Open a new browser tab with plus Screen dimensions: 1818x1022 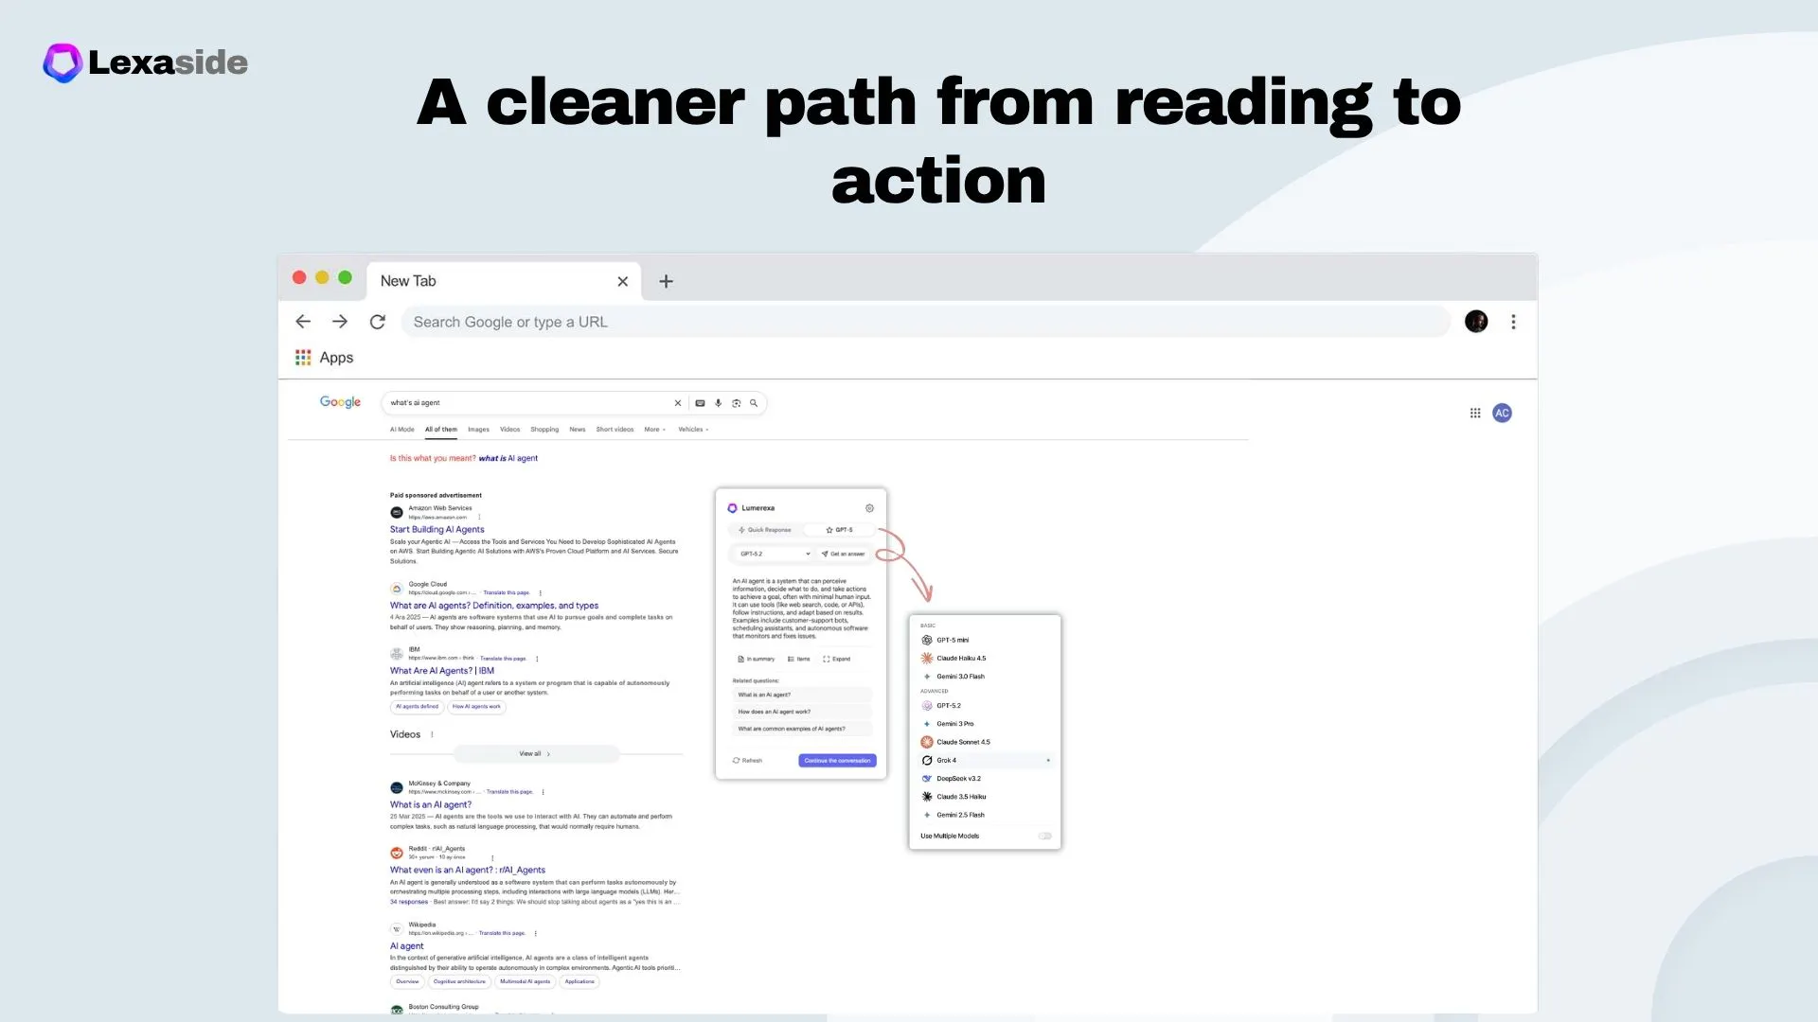[x=666, y=281]
